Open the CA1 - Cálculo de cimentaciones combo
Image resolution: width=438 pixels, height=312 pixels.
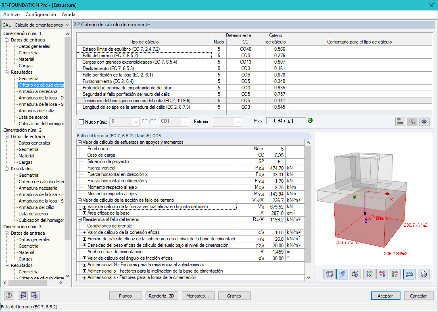(x=36, y=25)
